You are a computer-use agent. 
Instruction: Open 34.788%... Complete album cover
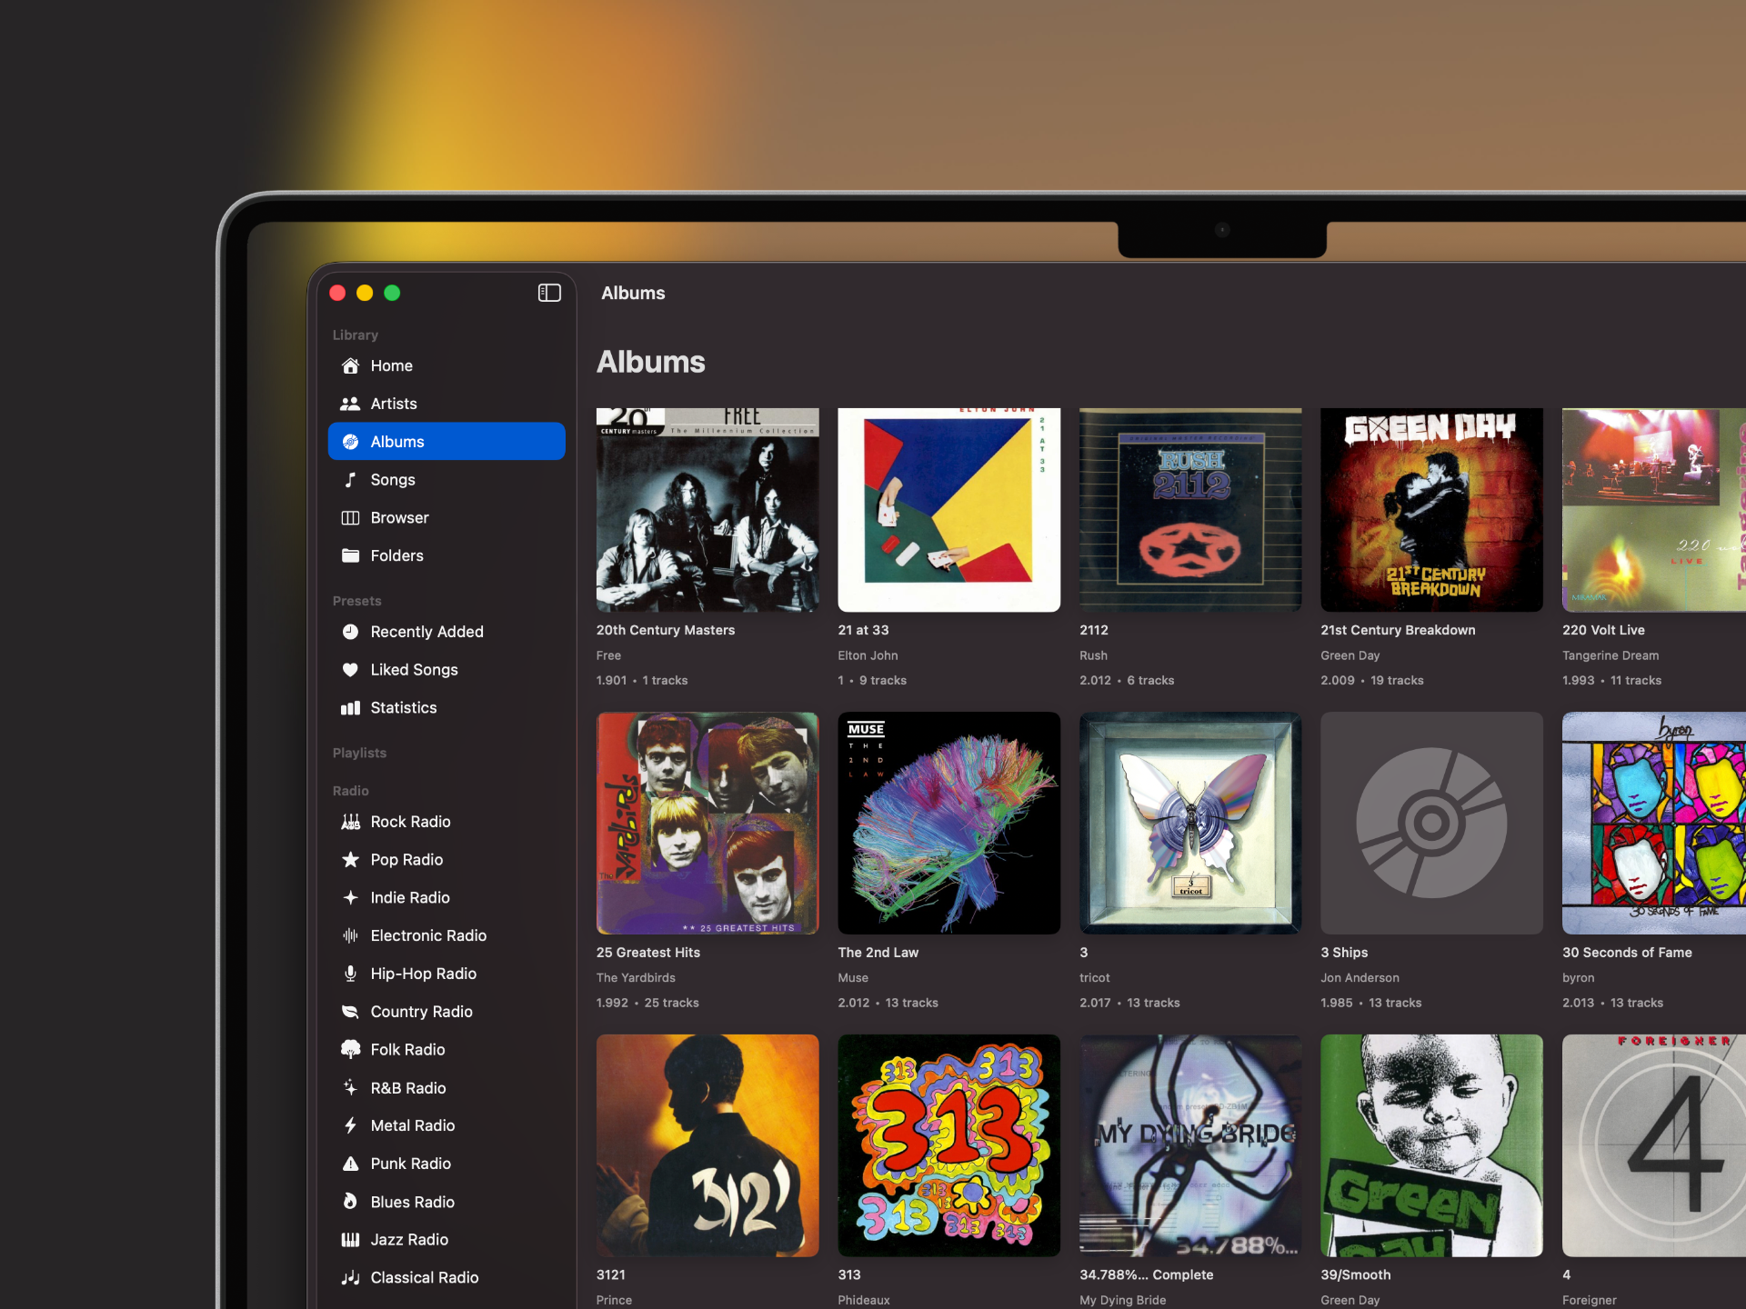point(1190,1145)
